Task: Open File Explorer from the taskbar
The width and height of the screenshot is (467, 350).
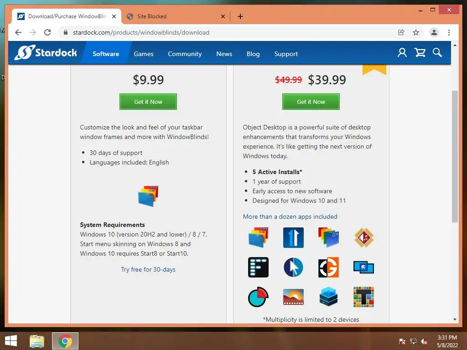Action: 36,341
